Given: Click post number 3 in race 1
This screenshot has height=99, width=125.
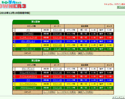Looking at the screenshot, I should click(14, 38).
